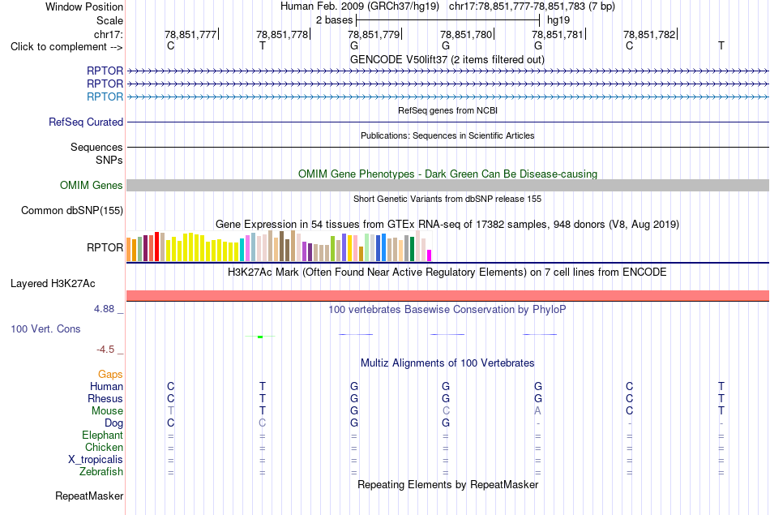Open the GENCODE V50lift37 track title
770x515 pixels.
[447, 59]
